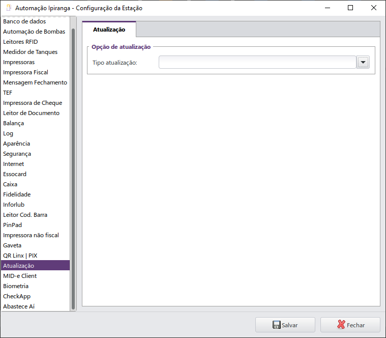Open Impressora não fiscal settings

pyautogui.click(x=36, y=235)
